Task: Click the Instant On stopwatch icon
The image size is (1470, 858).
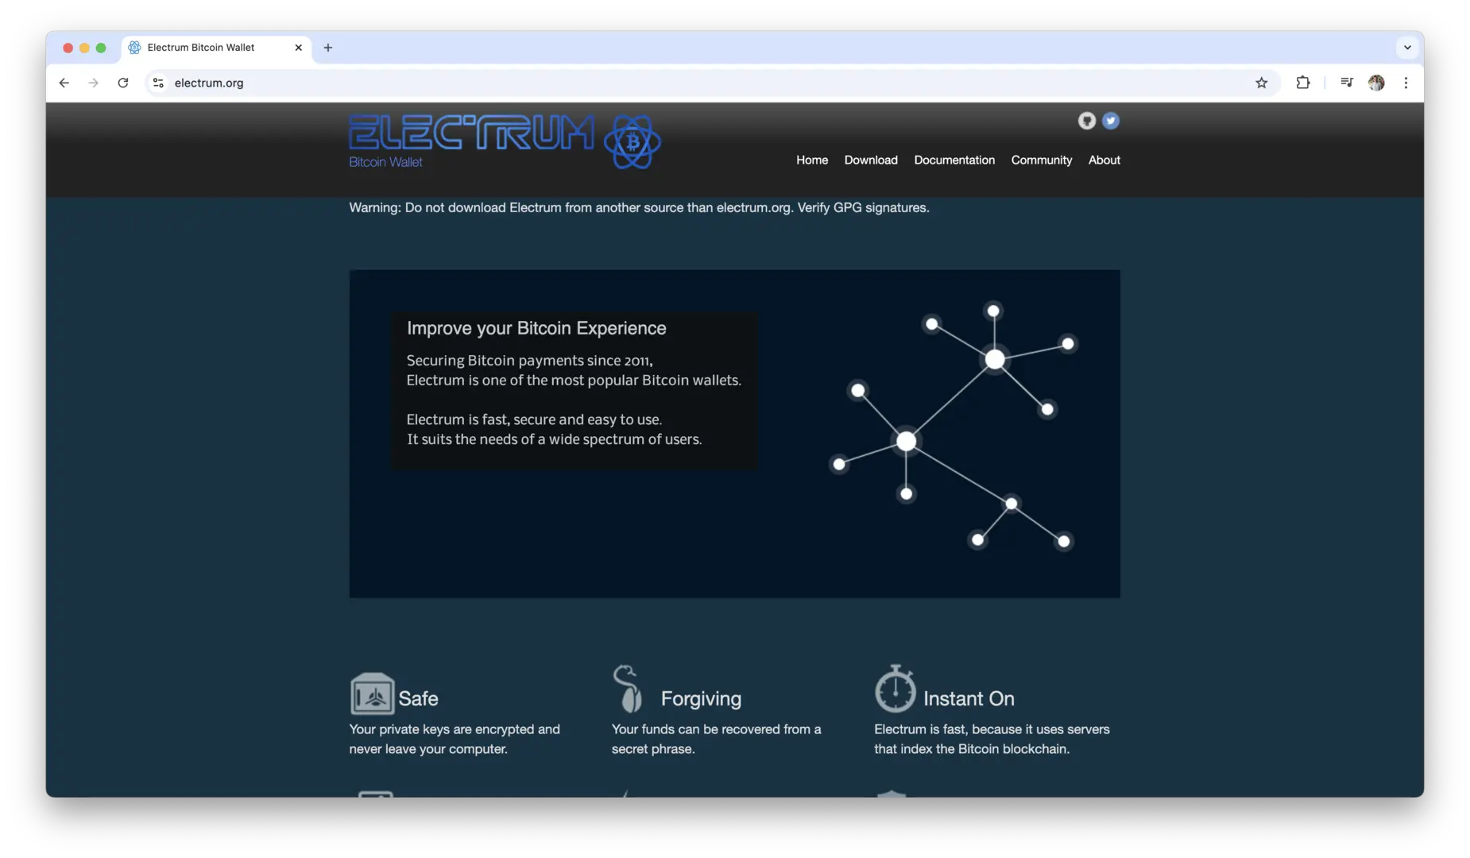Action: pos(896,691)
